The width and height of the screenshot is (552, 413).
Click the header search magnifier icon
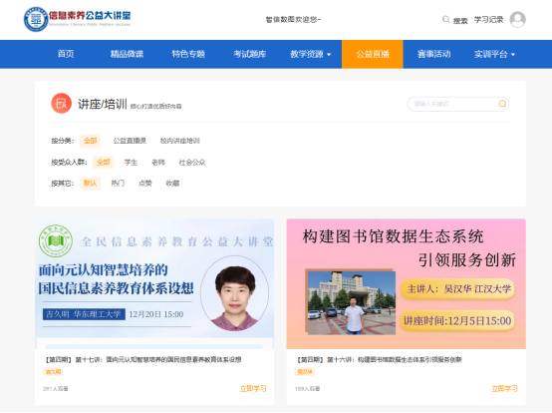(445, 19)
